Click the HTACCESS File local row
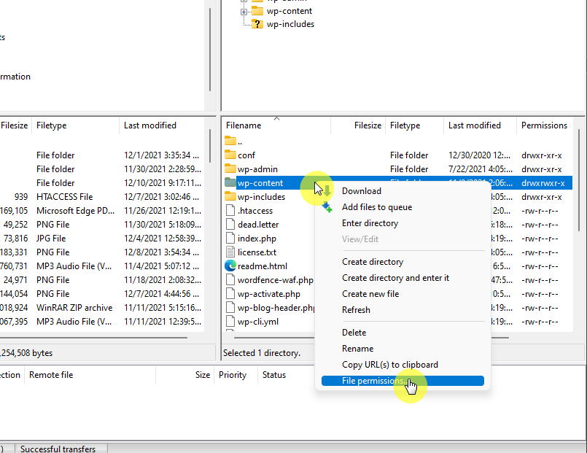Image resolution: width=587 pixels, height=453 pixels. (102, 196)
